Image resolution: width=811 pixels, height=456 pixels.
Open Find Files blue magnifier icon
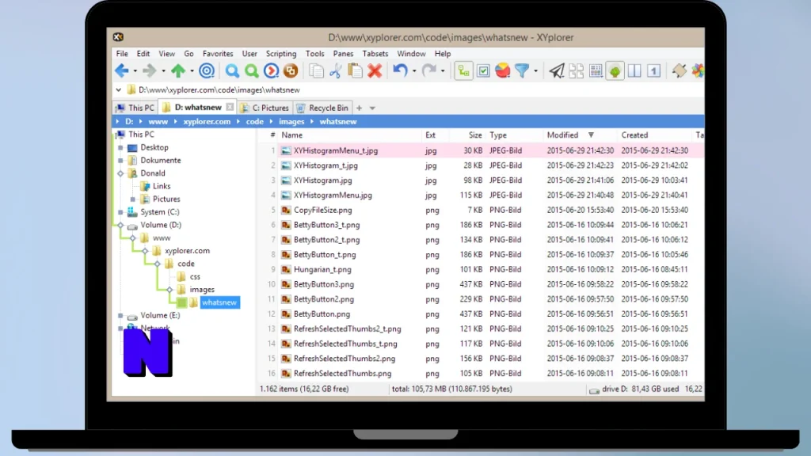click(x=232, y=70)
